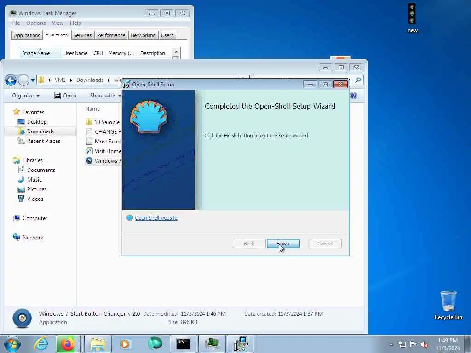Click green round-bubble app icon on taskbar
Screen dimensions: 471x353
pyautogui.click(x=155, y=343)
